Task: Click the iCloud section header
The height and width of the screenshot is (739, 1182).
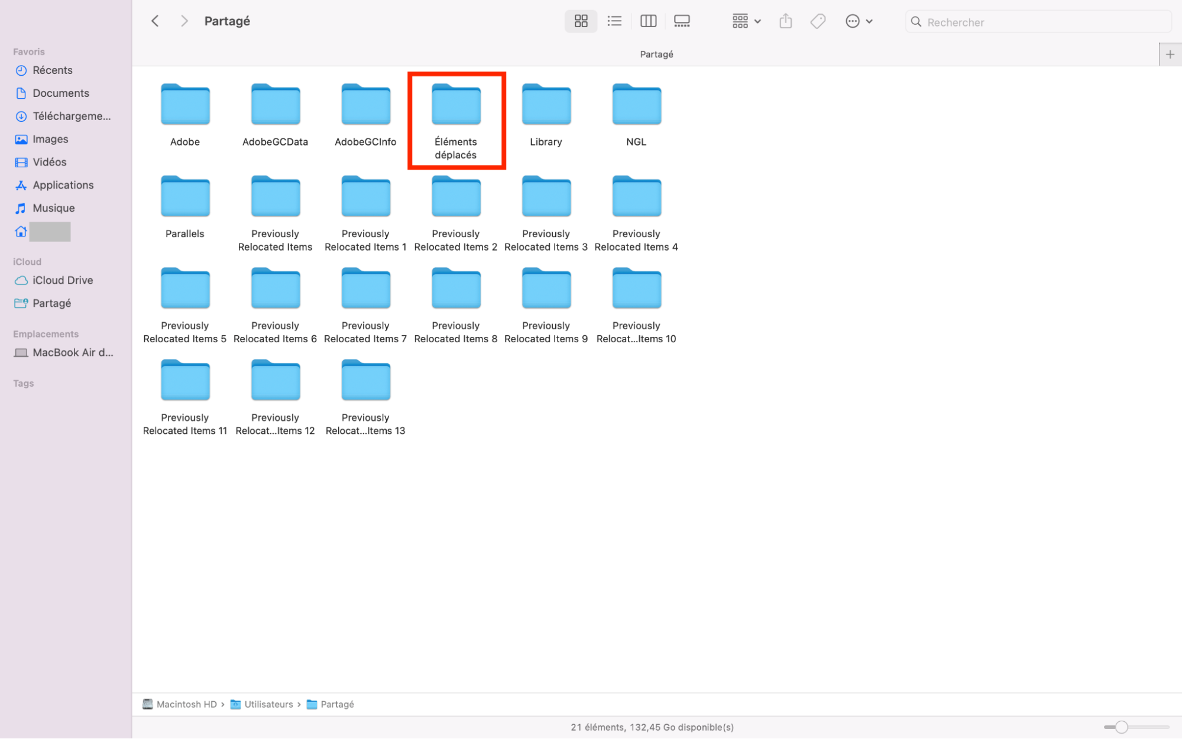Action: click(x=27, y=262)
